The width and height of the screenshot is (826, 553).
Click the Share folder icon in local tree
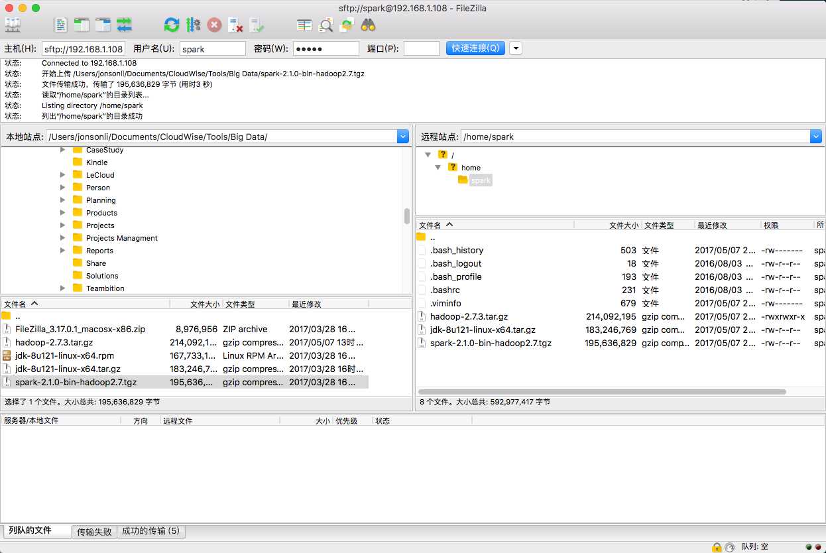(x=78, y=263)
